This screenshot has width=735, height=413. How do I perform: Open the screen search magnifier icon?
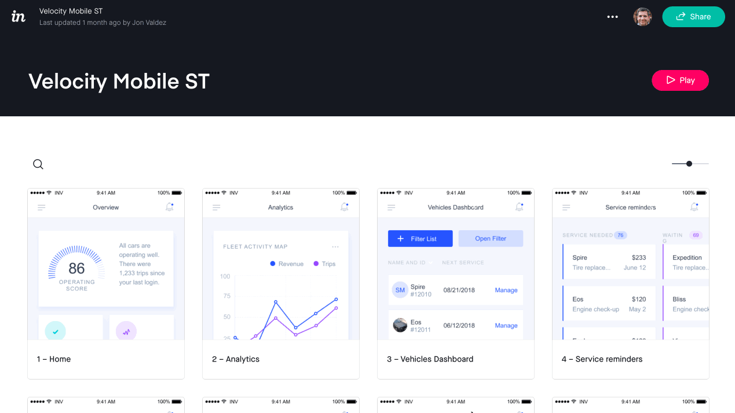[x=38, y=164]
